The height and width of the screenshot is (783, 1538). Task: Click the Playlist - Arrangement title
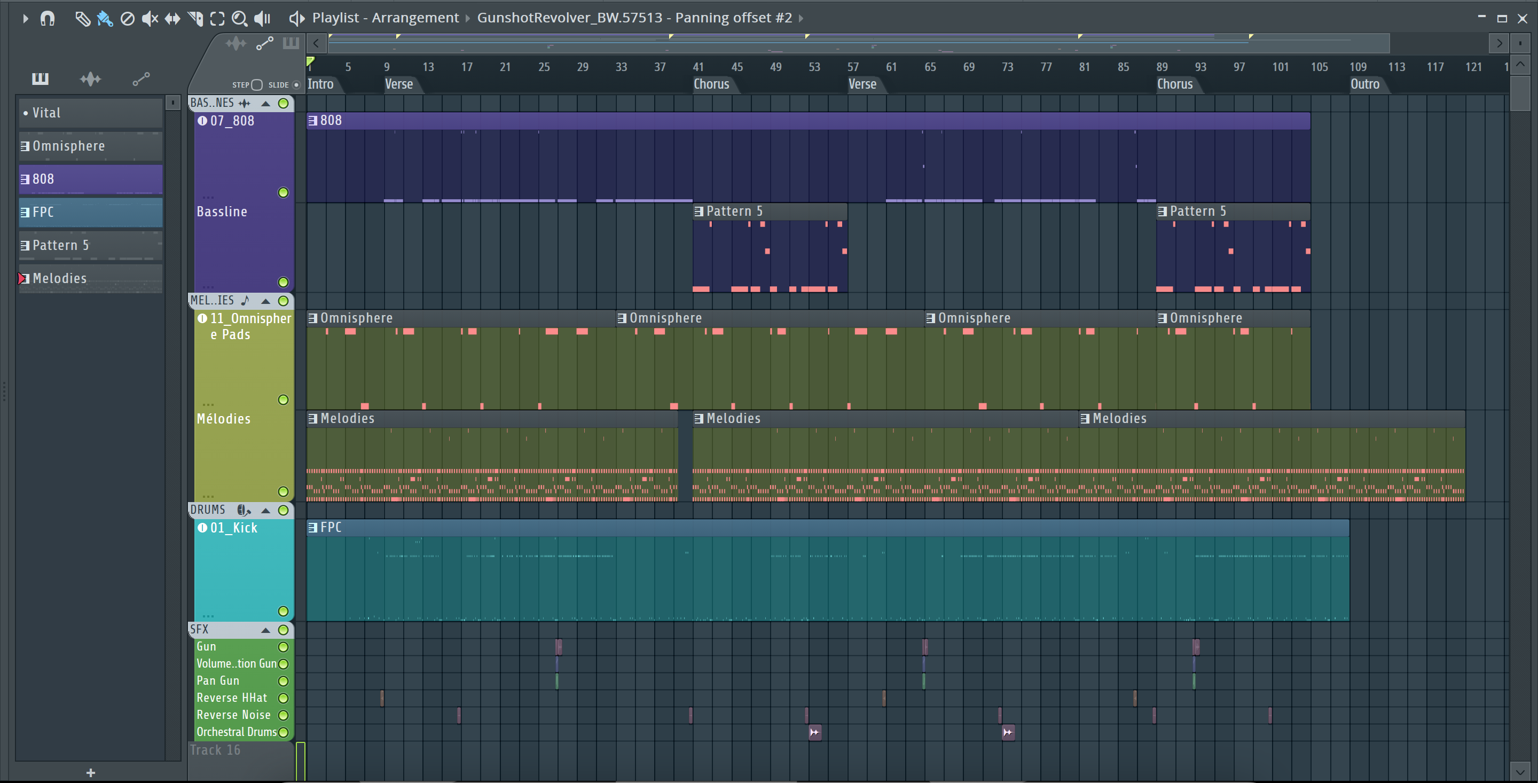[x=386, y=18]
